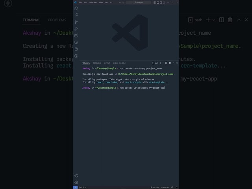Switch to the DEBUG CONSOLE tab

pyautogui.click(x=119, y=63)
